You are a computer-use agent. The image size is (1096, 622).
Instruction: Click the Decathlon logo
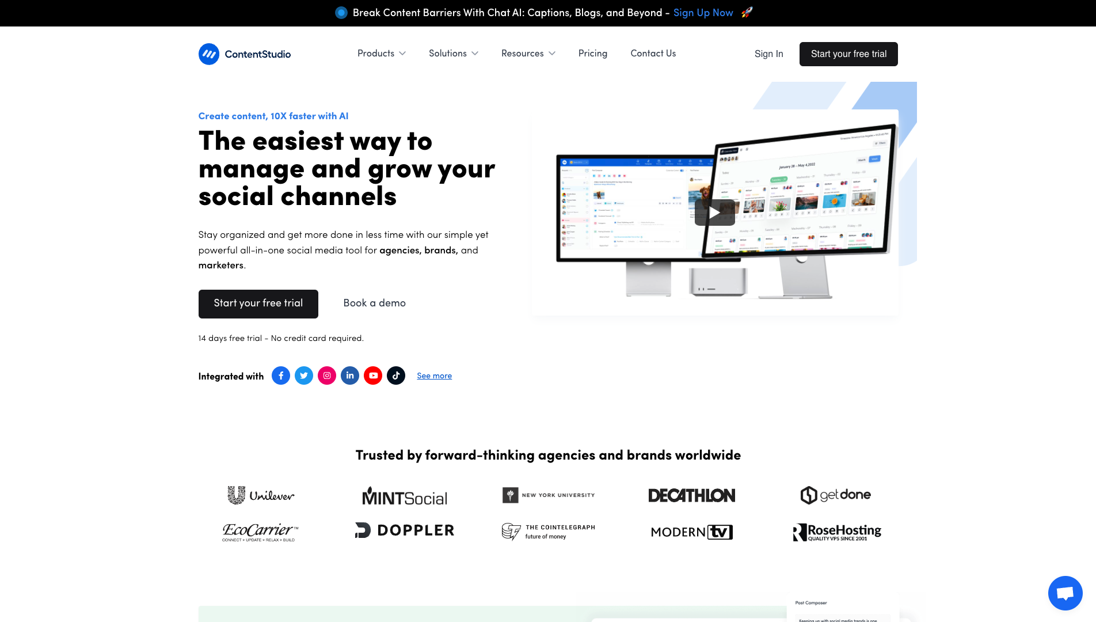[692, 495]
